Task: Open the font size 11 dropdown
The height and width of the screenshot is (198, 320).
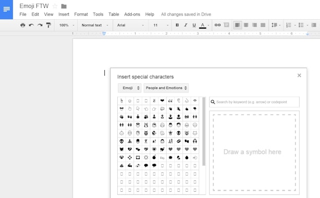Action: coord(161,25)
